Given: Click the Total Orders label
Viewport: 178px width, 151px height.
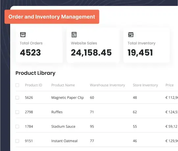Looking at the screenshot, I should [31, 43].
